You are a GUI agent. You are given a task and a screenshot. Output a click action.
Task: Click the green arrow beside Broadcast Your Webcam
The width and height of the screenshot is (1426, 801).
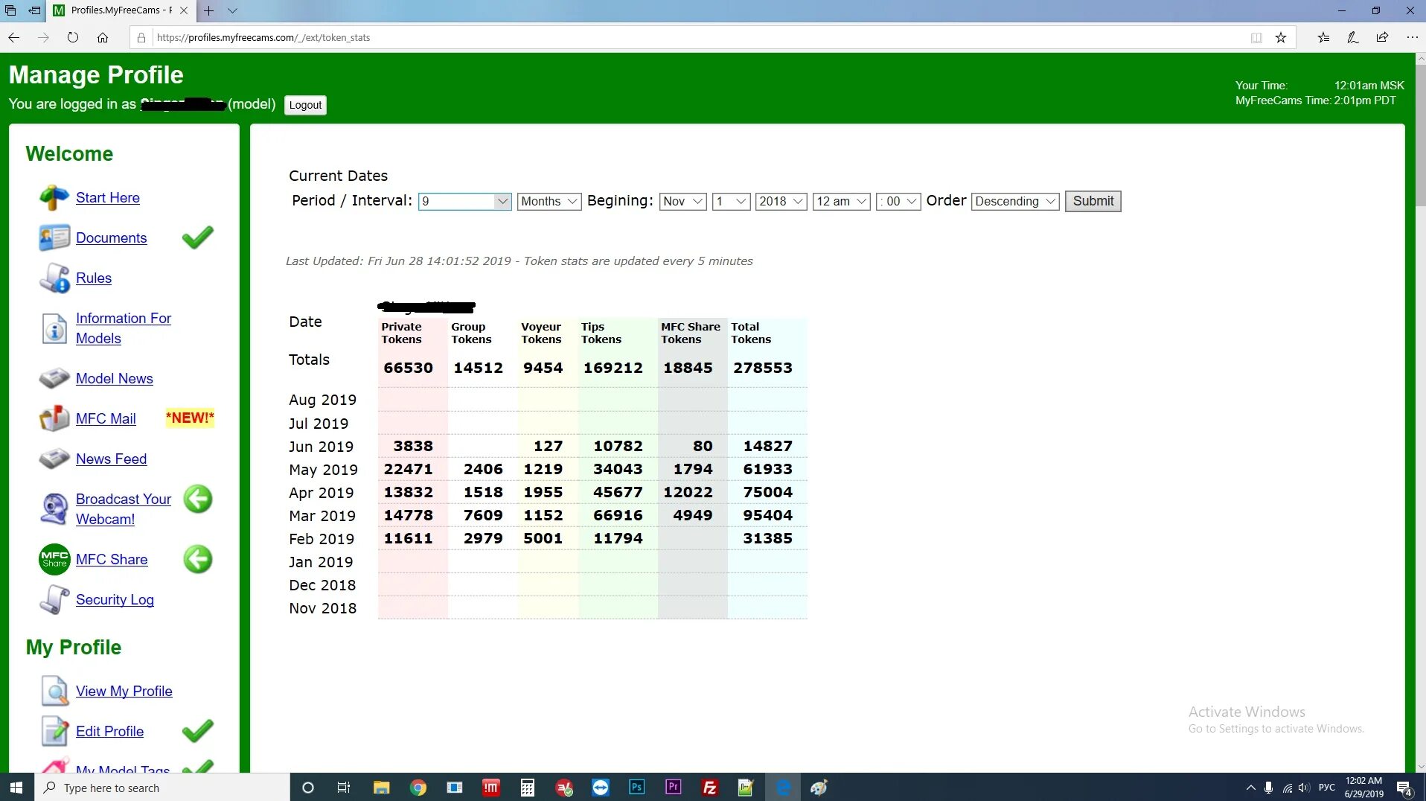[x=198, y=499]
